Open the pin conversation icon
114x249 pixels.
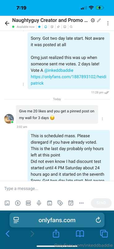click(58, 27)
